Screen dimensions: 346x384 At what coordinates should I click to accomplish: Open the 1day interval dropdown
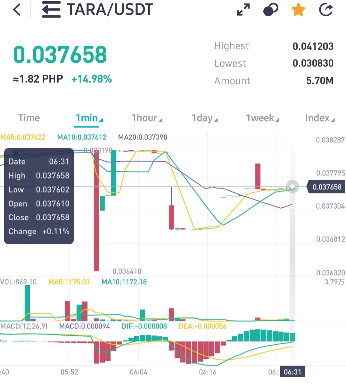pyautogui.click(x=205, y=118)
